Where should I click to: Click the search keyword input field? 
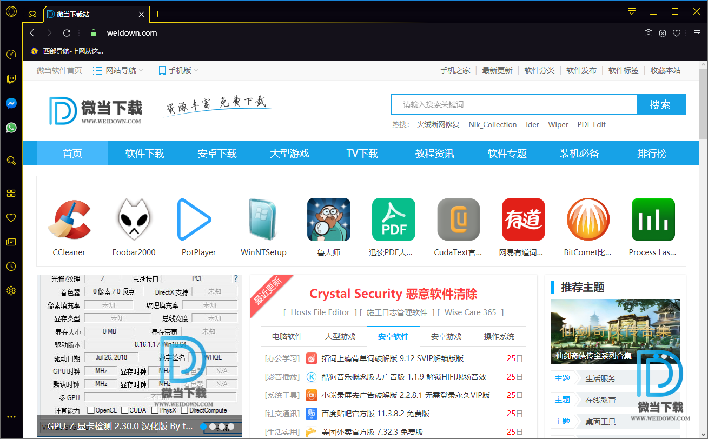tap(513, 104)
